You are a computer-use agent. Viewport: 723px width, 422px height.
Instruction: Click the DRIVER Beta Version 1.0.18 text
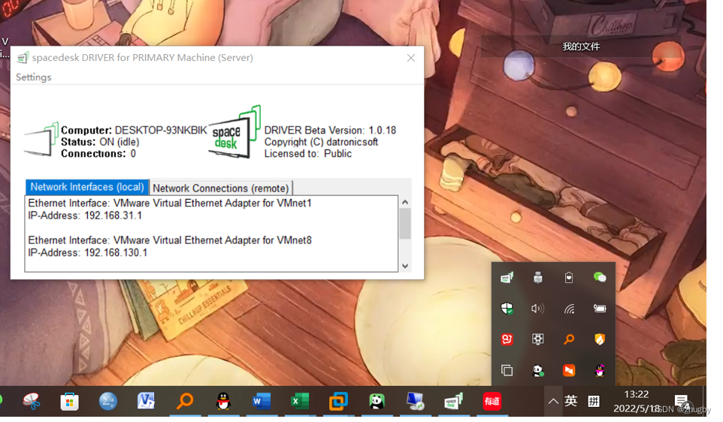click(x=330, y=131)
